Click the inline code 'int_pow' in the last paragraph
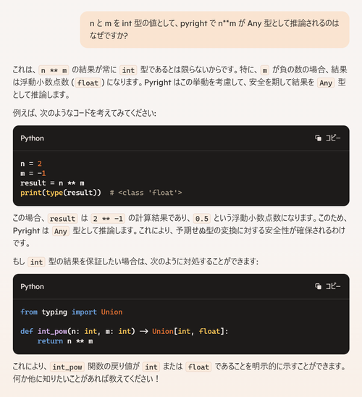Image resolution: width=362 pixels, height=397 pixels. pyautogui.click(x=67, y=367)
